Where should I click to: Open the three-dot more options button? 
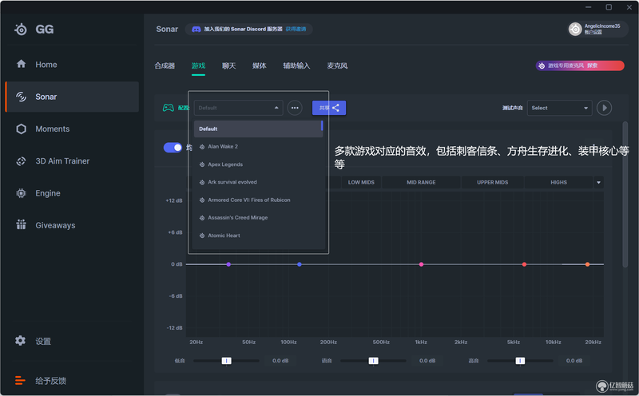click(295, 108)
